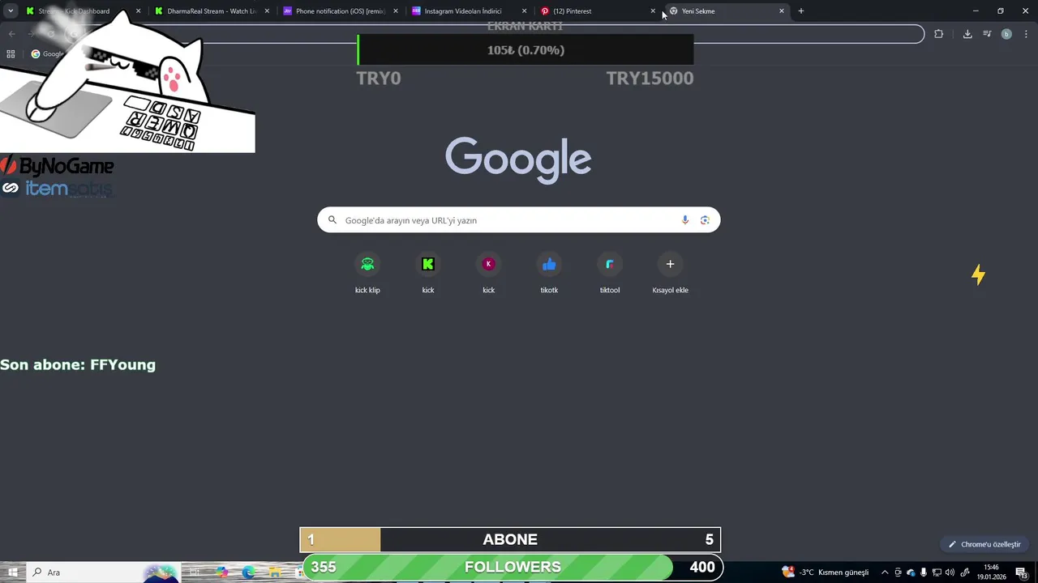1038x583 pixels.
Task: Click microphone icon in system tray
Action: click(x=924, y=572)
